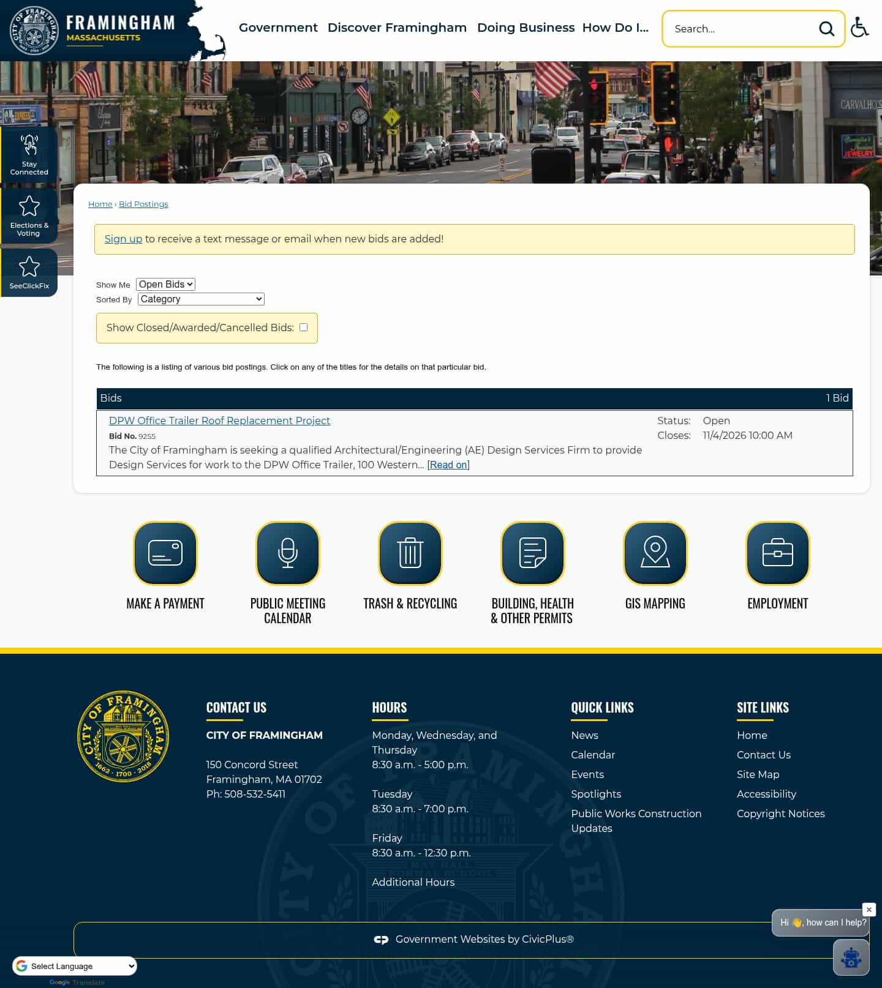
Task: Click the Trash & Recycling icon
Action: [410, 553]
